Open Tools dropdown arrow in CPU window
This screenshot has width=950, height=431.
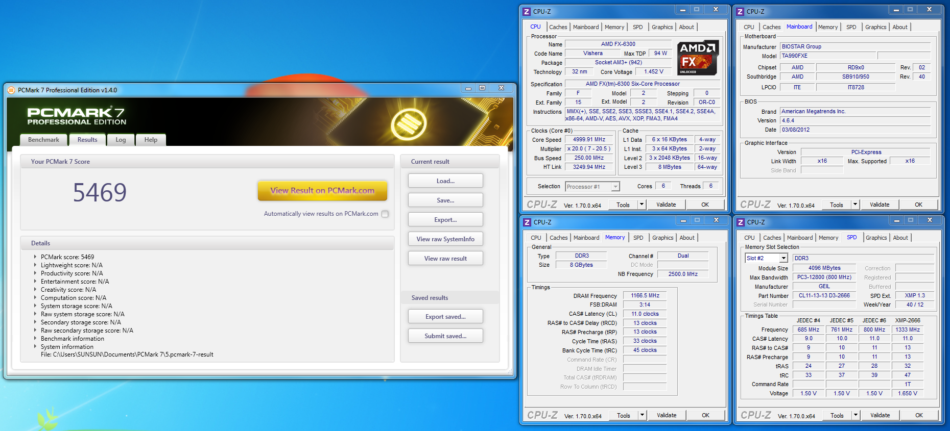point(642,205)
